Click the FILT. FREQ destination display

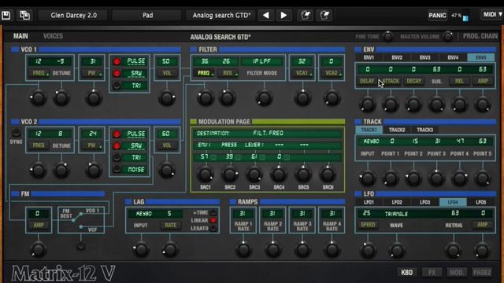click(x=268, y=133)
